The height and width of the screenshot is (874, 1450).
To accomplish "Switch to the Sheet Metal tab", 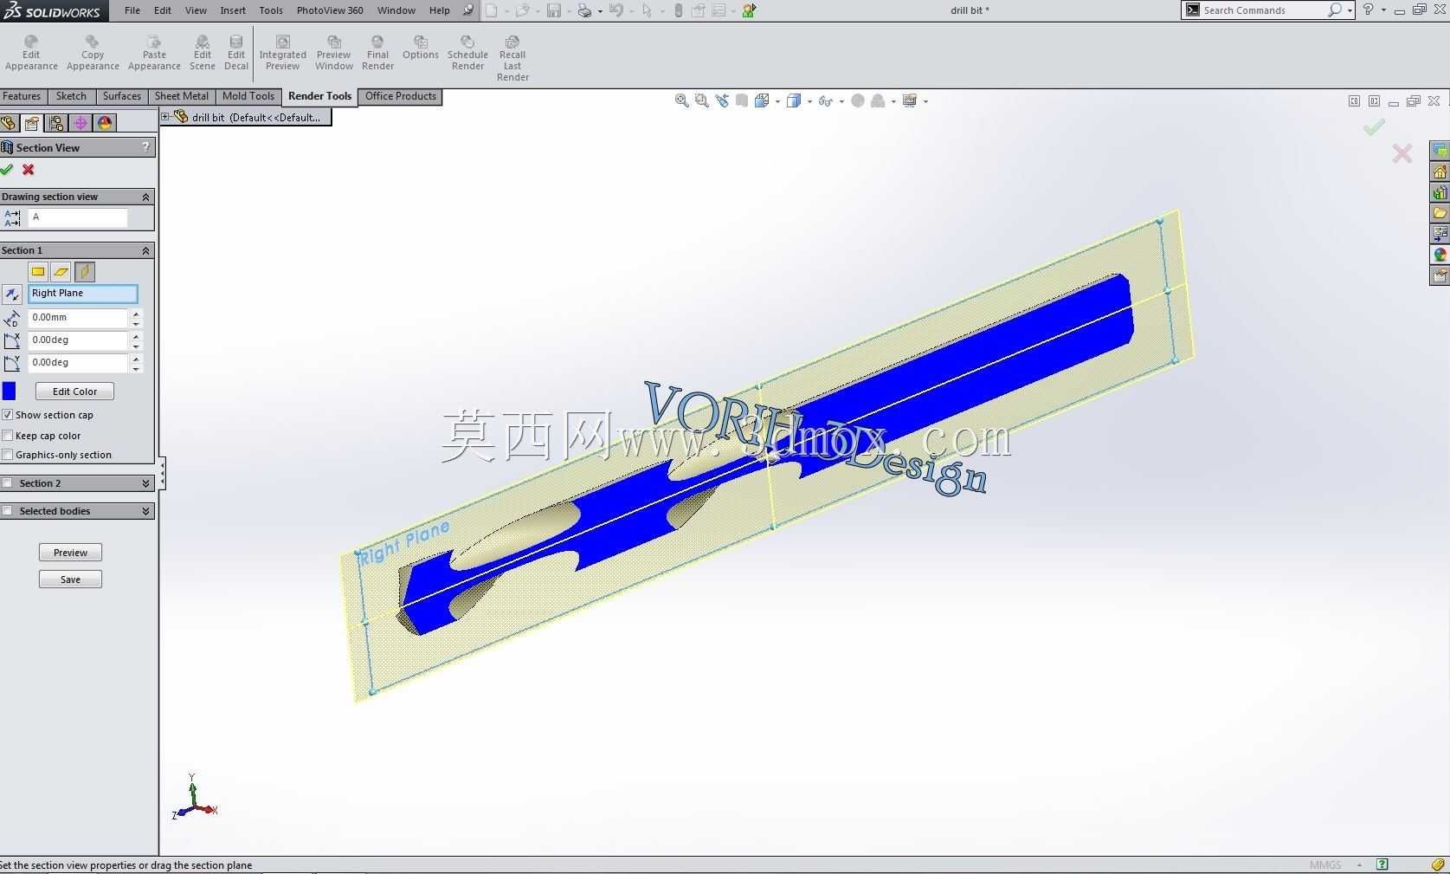I will click(182, 96).
